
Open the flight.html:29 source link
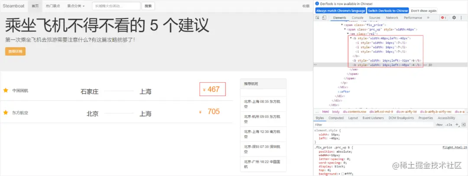455,147
